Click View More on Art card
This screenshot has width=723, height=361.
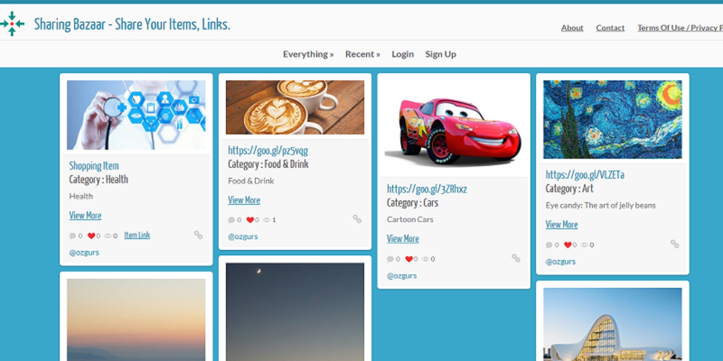562,224
